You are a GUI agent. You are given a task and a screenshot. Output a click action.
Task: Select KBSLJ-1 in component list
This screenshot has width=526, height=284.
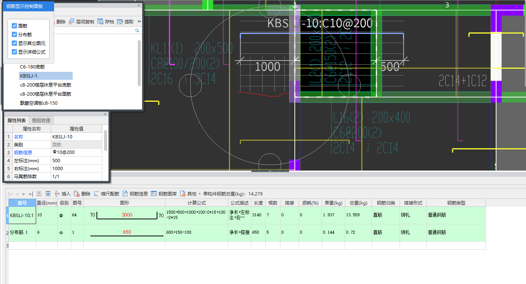pyautogui.click(x=45, y=76)
